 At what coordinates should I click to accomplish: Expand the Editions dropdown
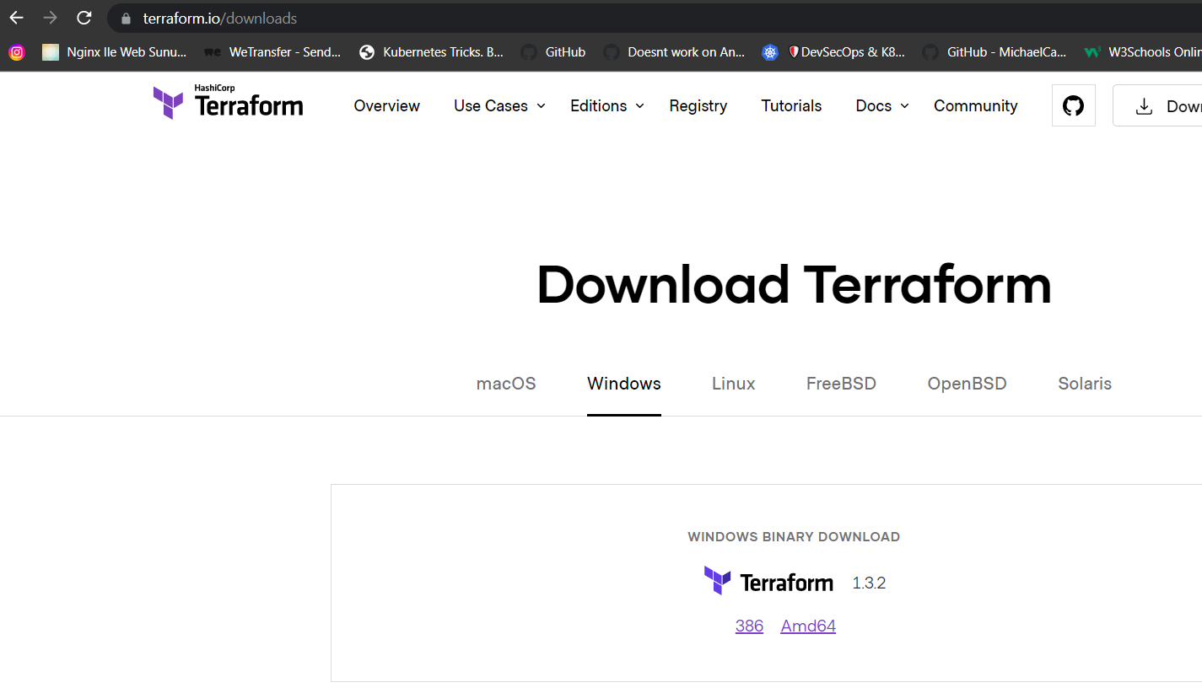[607, 106]
